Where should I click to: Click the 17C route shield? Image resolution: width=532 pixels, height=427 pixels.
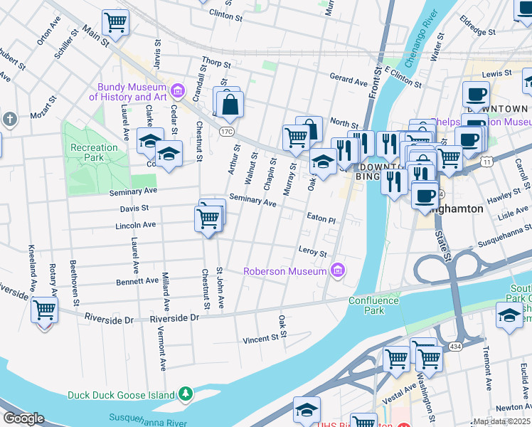[226, 132]
